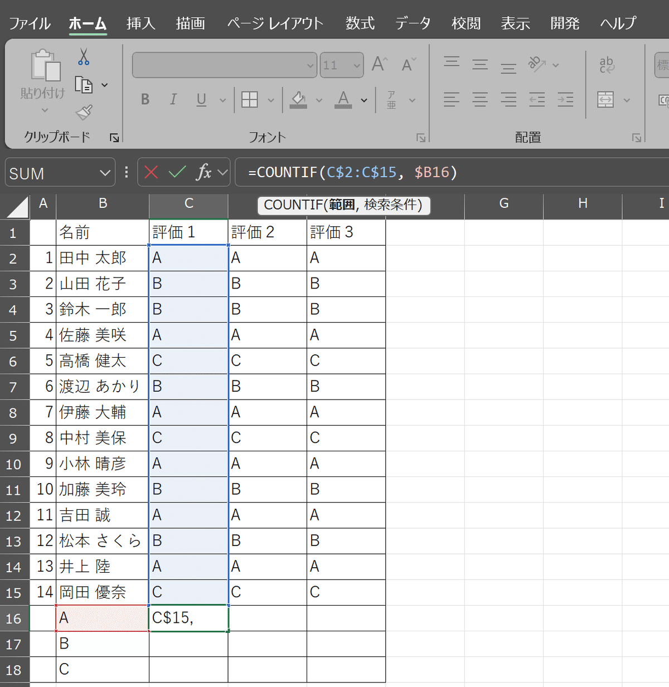Toggle Italic formatting

[173, 99]
